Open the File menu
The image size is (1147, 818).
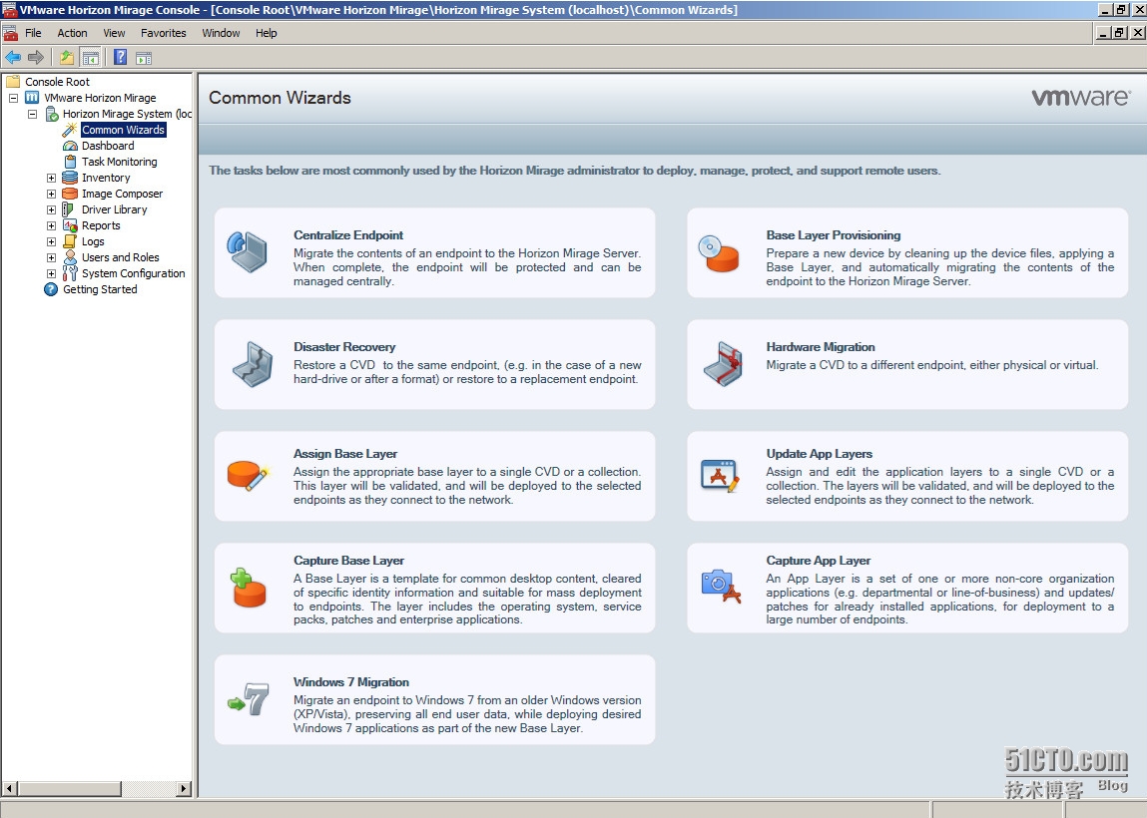pyautogui.click(x=34, y=33)
